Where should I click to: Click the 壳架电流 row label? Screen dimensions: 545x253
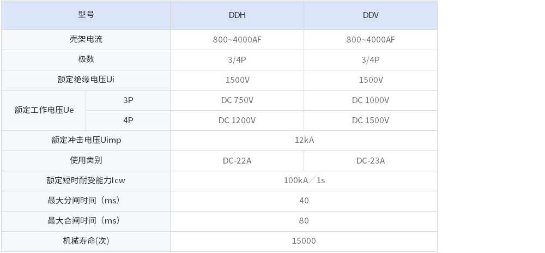[86, 40]
